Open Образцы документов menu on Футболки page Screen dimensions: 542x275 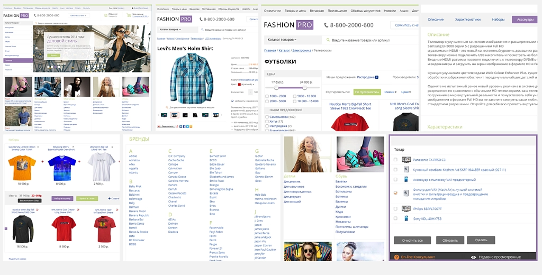point(365,11)
